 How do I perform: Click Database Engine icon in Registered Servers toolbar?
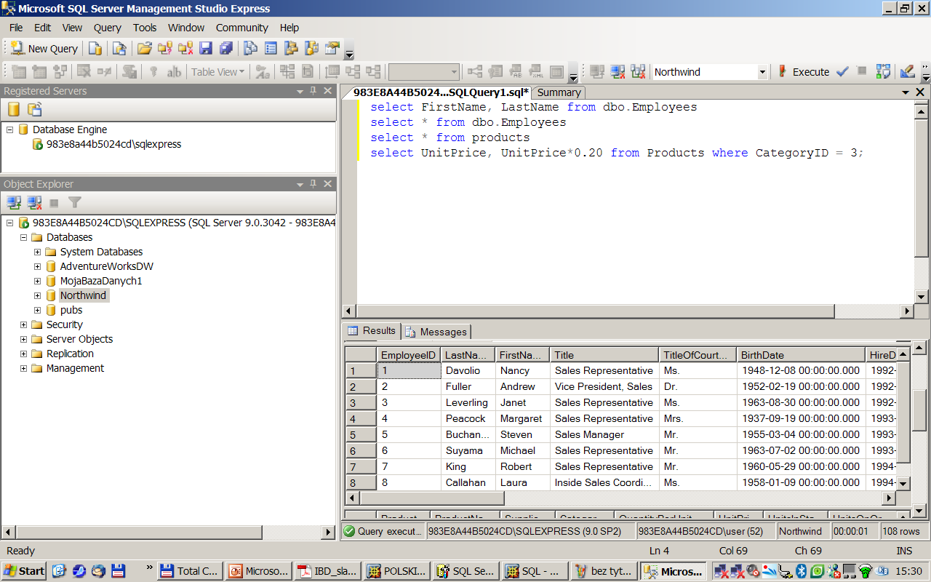click(x=14, y=109)
